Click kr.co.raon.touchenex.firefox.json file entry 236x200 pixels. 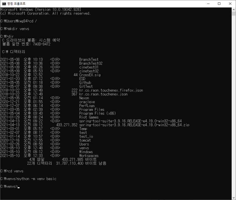[x=111, y=90]
